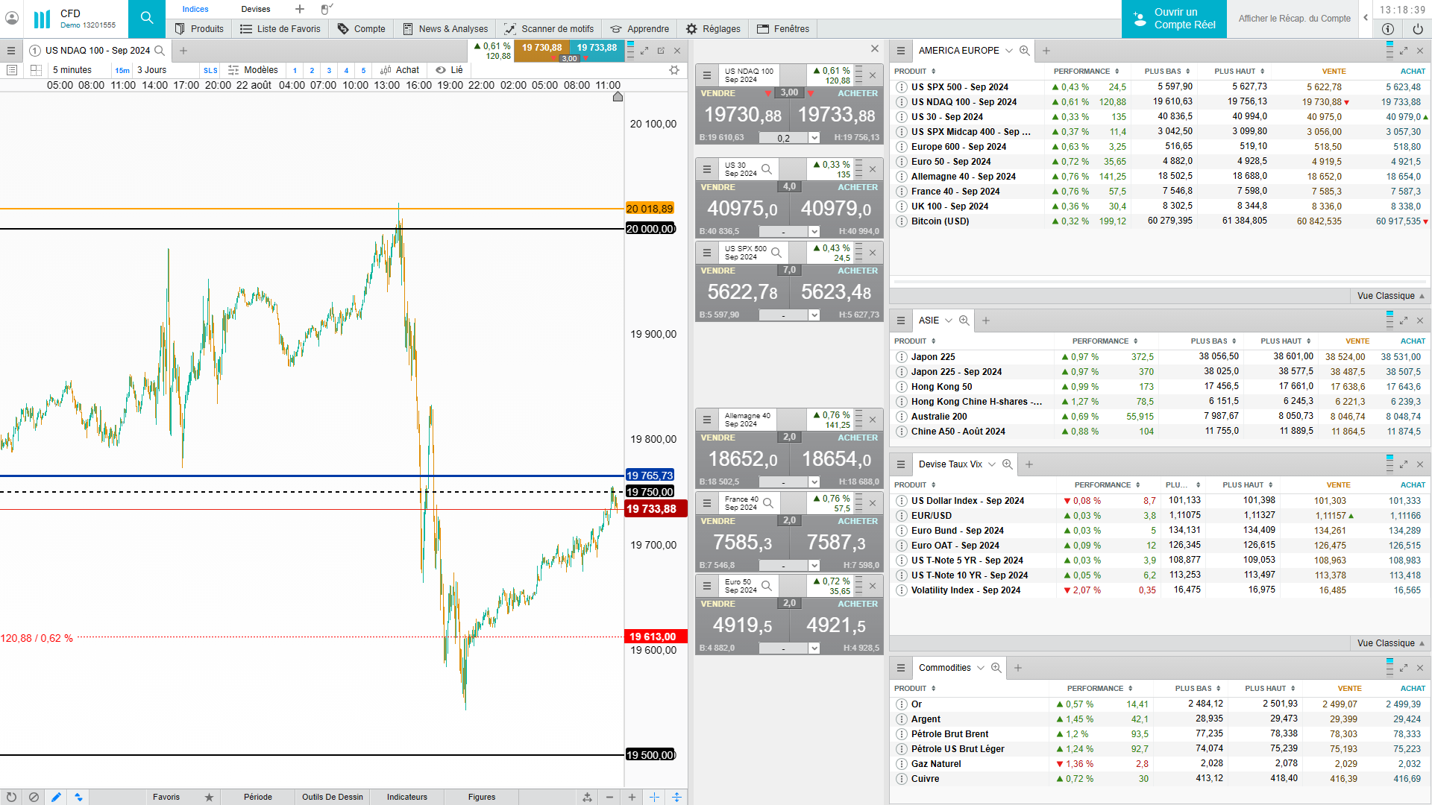Viewport: 1432px width, 805px height.
Task: Switch to the Devises tab
Action: tap(255, 9)
